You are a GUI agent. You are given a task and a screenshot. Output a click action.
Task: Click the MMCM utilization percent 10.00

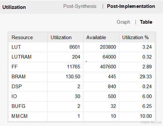(x=146, y=116)
